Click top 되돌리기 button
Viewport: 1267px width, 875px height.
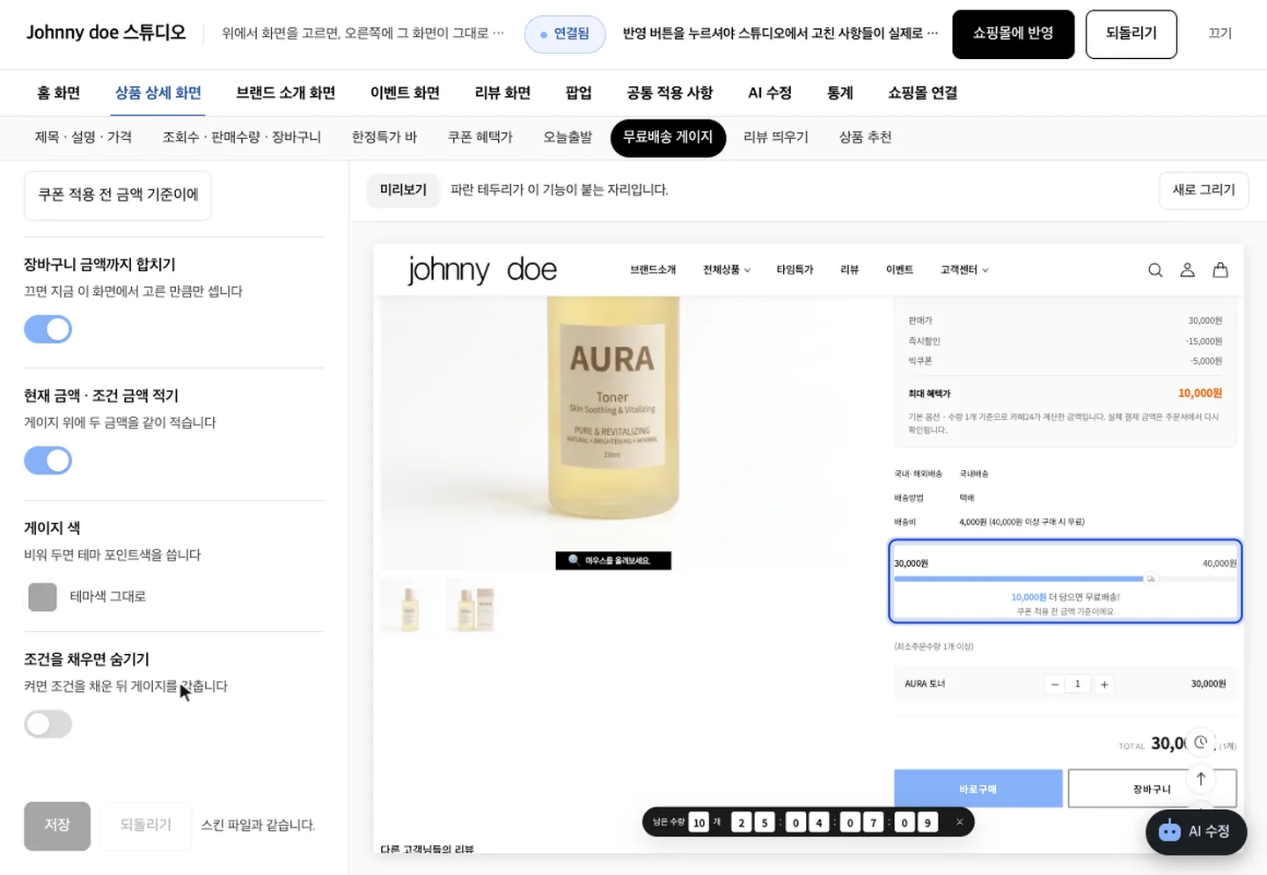tap(1131, 34)
